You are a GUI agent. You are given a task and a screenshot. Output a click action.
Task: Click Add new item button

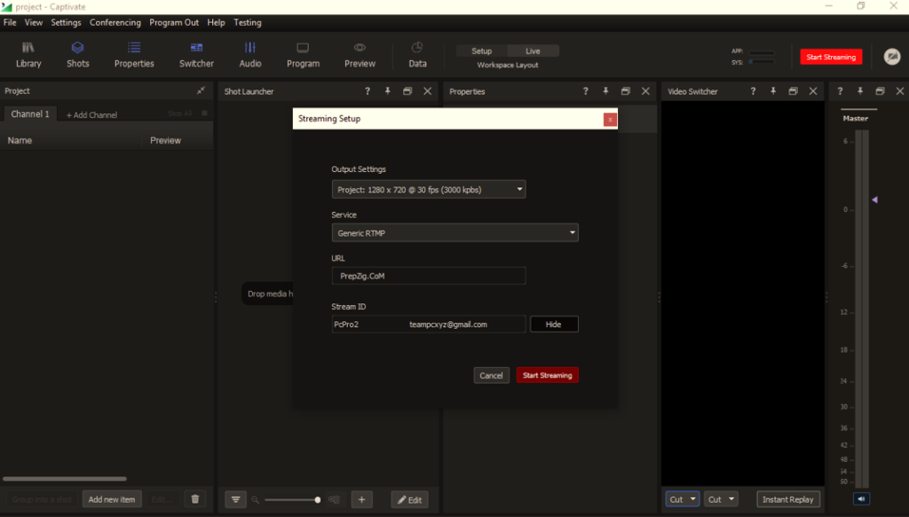112,499
